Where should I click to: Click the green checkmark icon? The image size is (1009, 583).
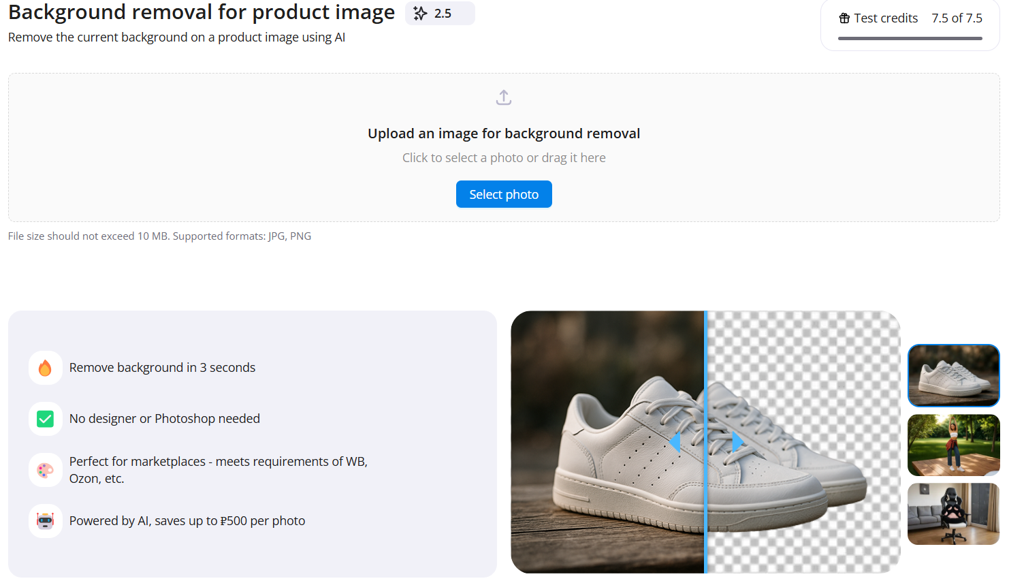point(46,419)
